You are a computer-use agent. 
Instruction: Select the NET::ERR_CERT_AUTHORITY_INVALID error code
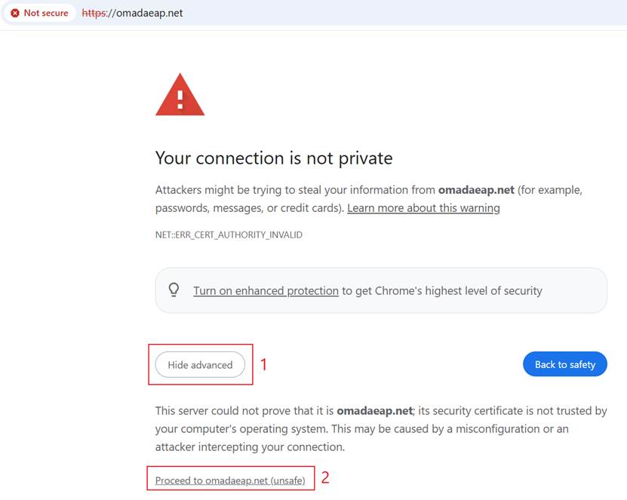229,235
